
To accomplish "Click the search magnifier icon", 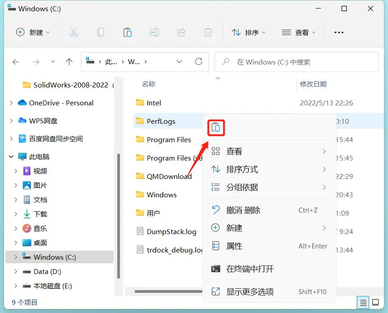I will 226,61.
